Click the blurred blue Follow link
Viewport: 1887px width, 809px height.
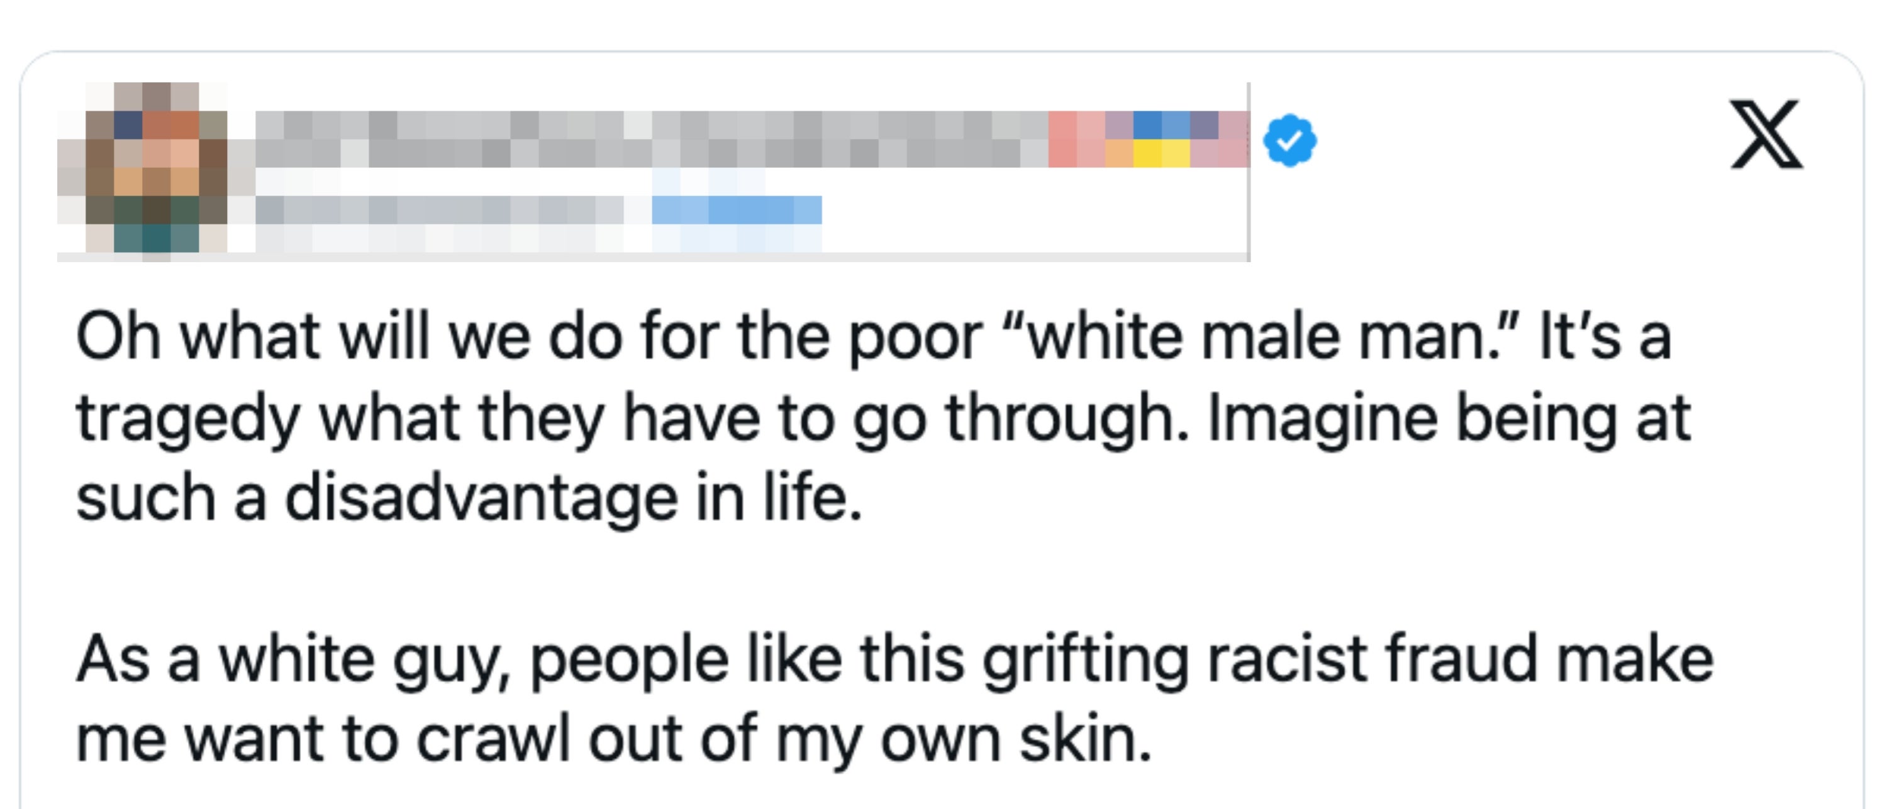click(x=736, y=210)
